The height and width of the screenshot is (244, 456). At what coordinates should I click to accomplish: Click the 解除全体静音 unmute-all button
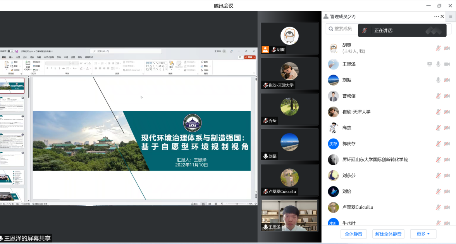tap(388, 234)
